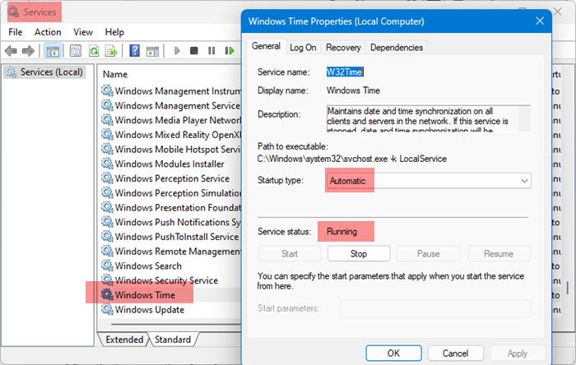
Task: Click gear icon beside Windows Perception Service
Action: 107,178
